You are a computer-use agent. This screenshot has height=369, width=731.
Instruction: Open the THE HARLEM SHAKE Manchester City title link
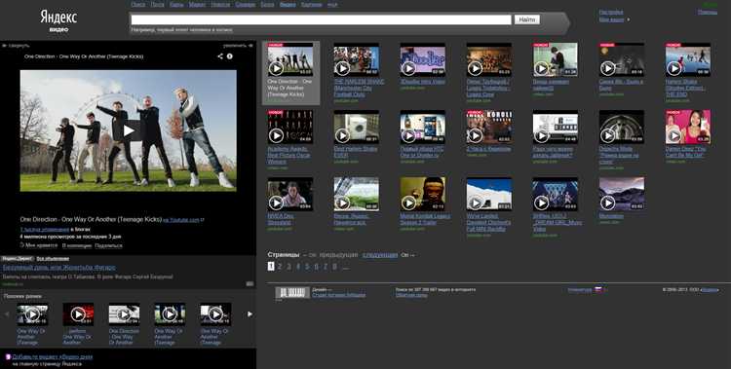tap(359, 88)
